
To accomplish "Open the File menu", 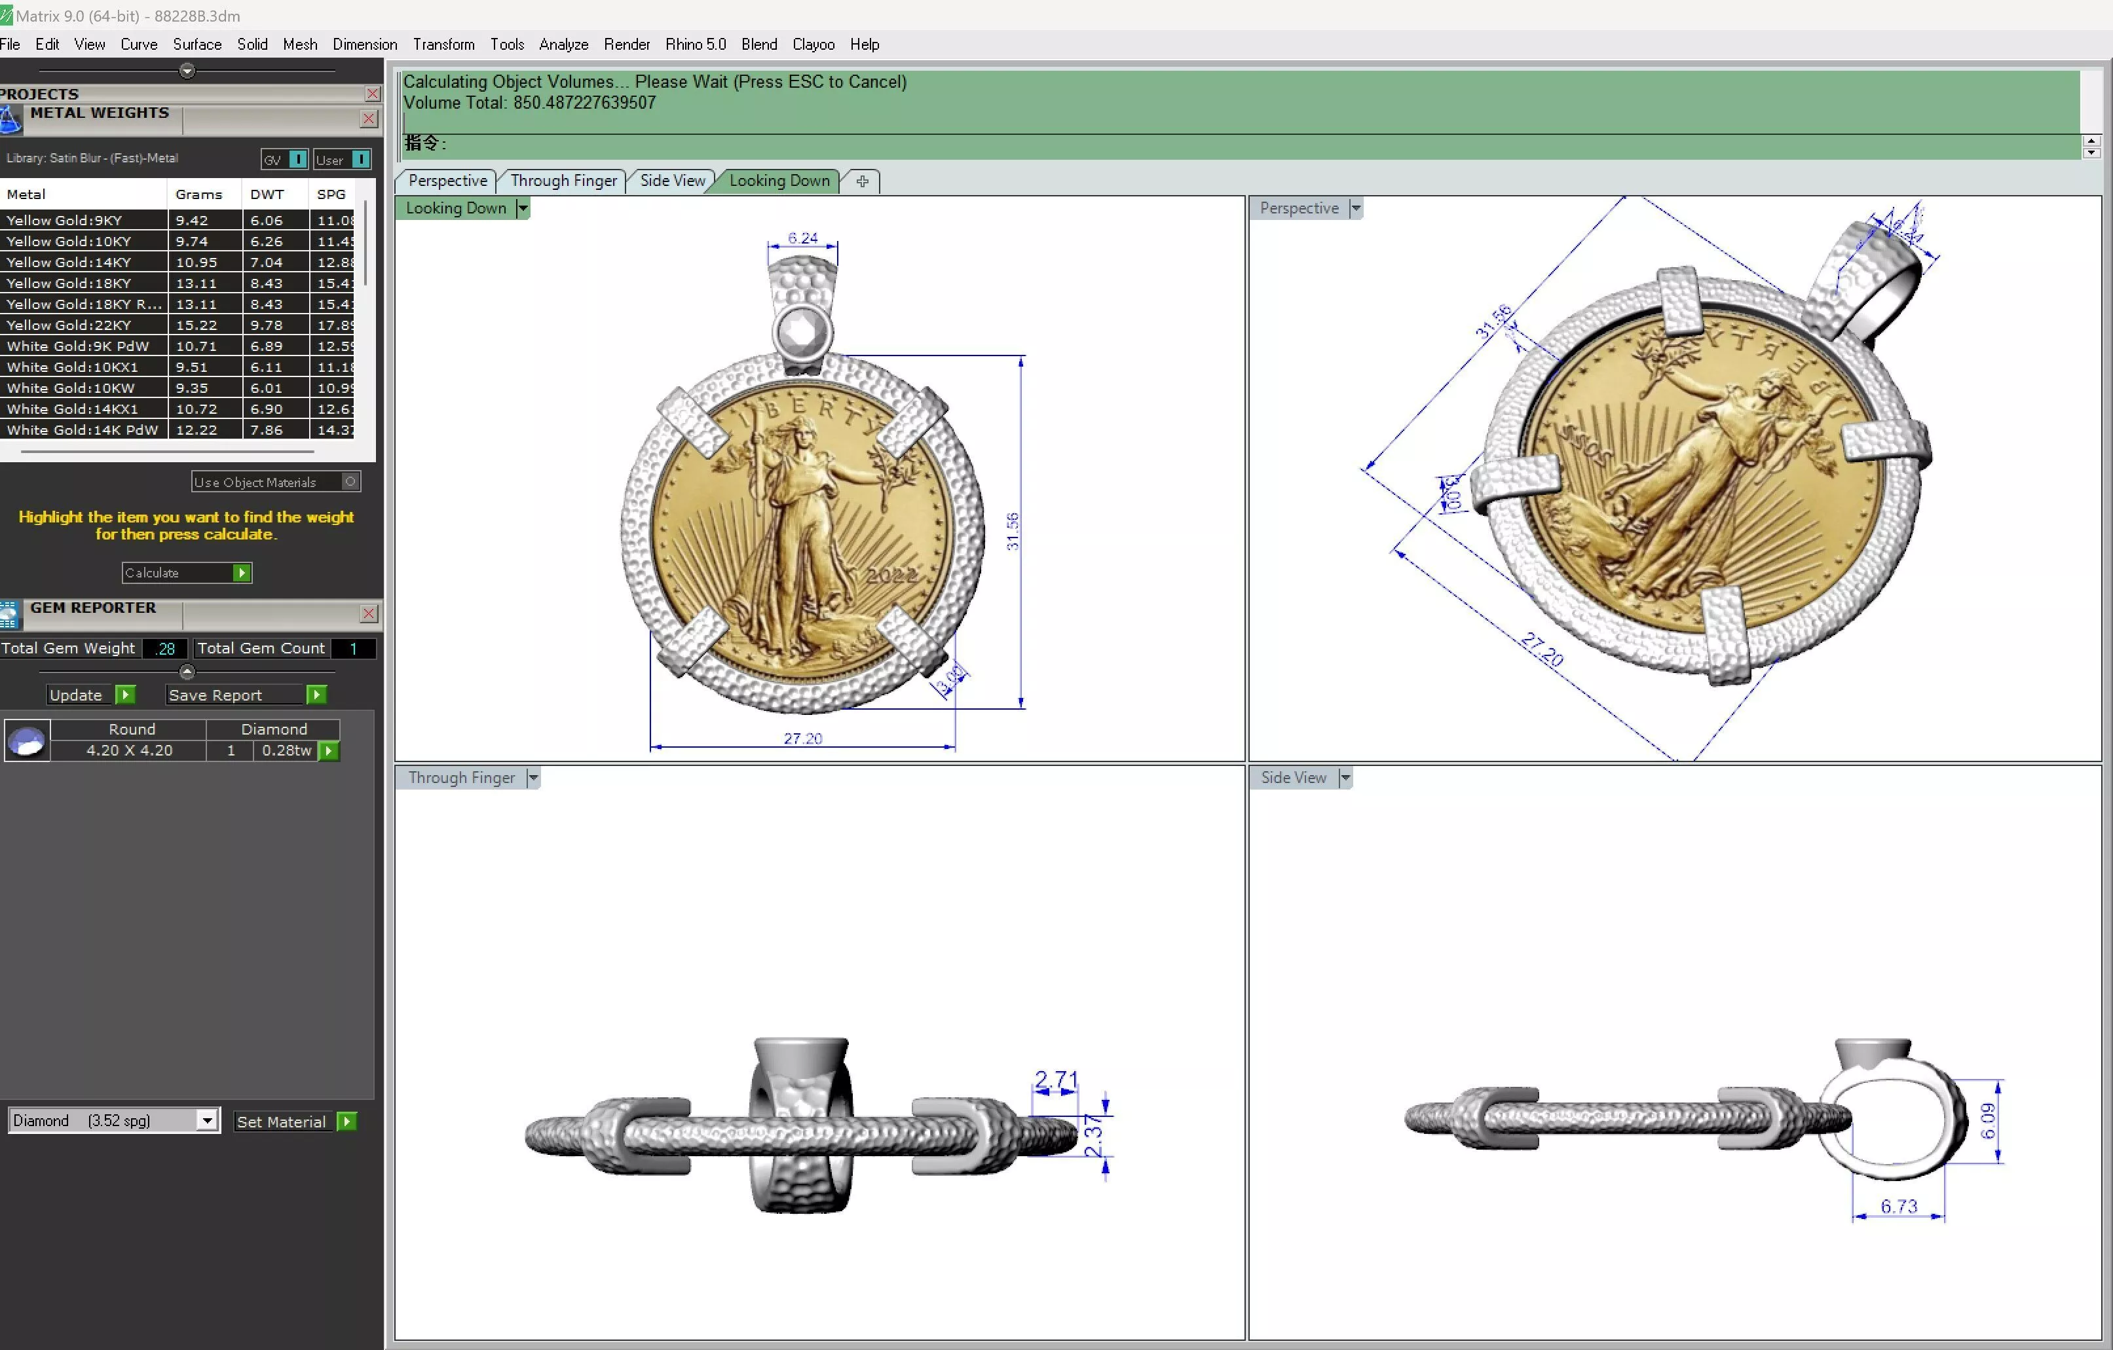I will pos(10,45).
